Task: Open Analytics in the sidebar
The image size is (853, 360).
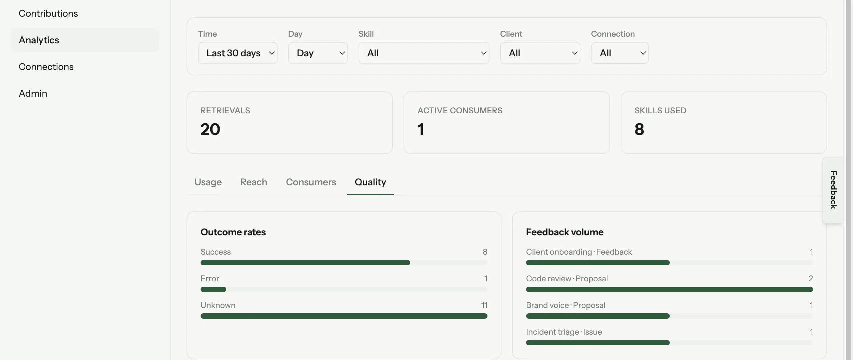Action: click(85, 40)
